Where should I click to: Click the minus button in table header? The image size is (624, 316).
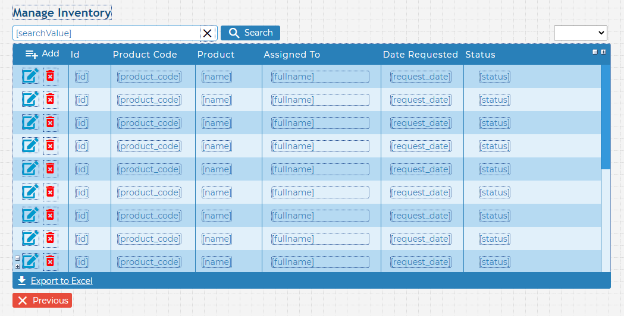click(x=595, y=52)
